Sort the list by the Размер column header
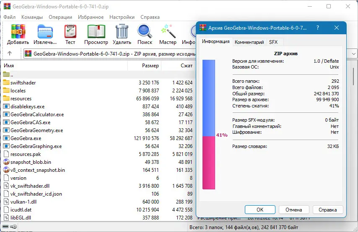The height and width of the screenshot is (232, 358). point(145,66)
